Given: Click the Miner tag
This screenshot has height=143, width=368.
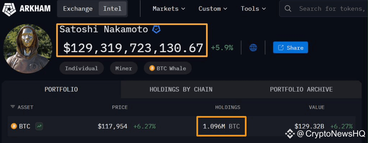Looking at the screenshot, I should [x=124, y=68].
